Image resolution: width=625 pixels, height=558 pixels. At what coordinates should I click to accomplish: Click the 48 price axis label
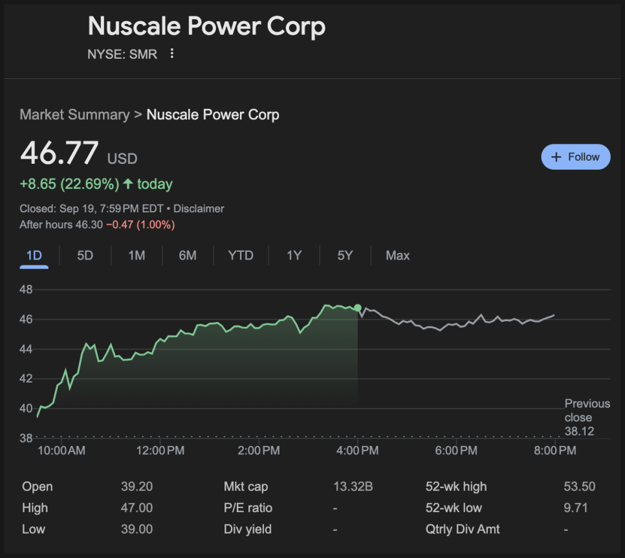[26, 289]
